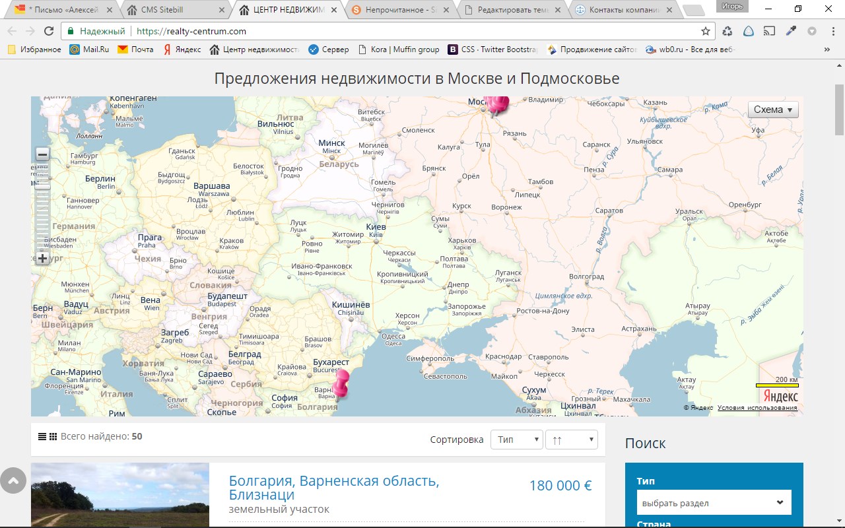This screenshot has height=528, width=845.
Task: Open the Kora | Muffin group bookmark
Action: tap(399, 49)
